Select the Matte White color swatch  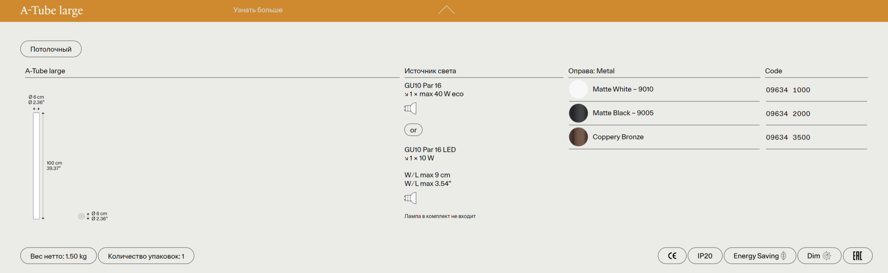pyautogui.click(x=578, y=89)
